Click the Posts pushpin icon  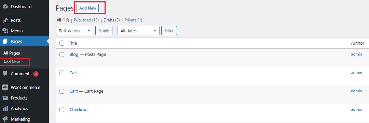click(x=5, y=20)
